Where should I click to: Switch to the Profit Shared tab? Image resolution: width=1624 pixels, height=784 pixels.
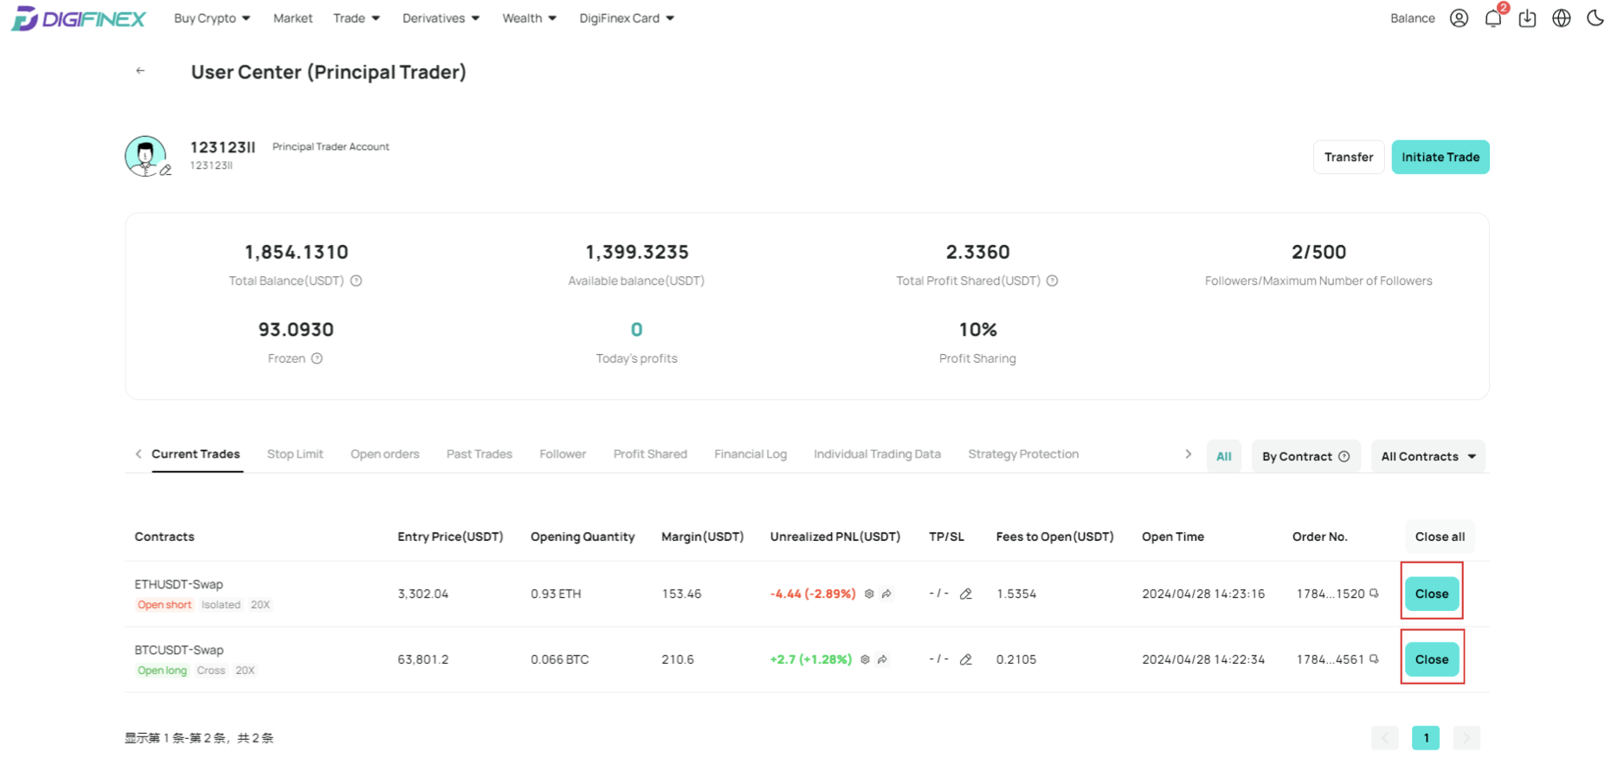(650, 454)
